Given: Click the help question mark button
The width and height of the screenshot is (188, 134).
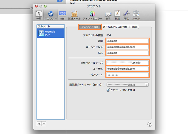Looking at the screenshot, I should (x=150, y=124).
